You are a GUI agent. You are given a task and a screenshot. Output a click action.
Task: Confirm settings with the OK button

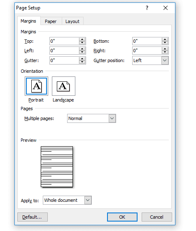point(122,217)
